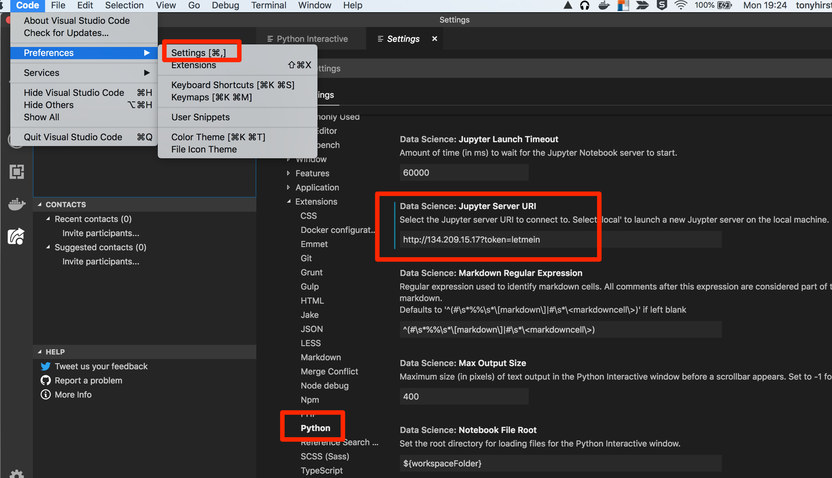
Task: Select About Visual Studio Code
Action: coord(84,20)
